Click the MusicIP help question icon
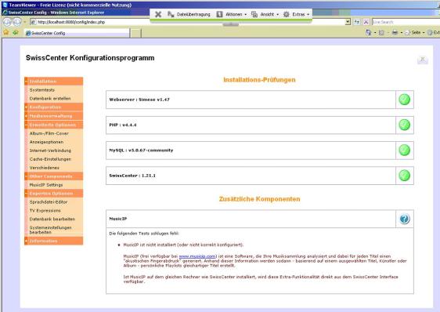Viewport: 440px width, 312px height. (404, 219)
